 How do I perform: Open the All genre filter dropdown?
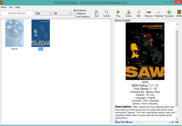point(63,13)
